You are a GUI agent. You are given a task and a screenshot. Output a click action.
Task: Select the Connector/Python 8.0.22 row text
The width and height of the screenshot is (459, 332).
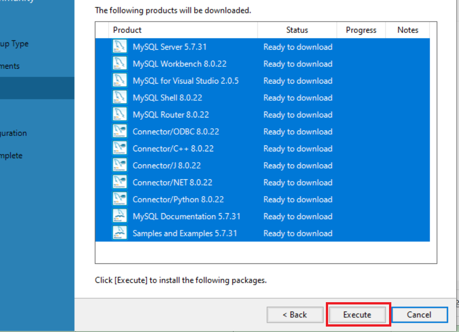click(x=178, y=200)
